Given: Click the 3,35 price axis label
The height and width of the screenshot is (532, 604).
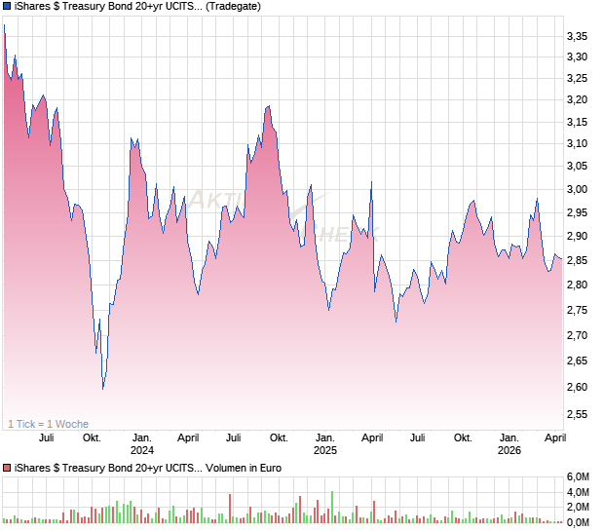Looking at the screenshot, I should tap(578, 36).
